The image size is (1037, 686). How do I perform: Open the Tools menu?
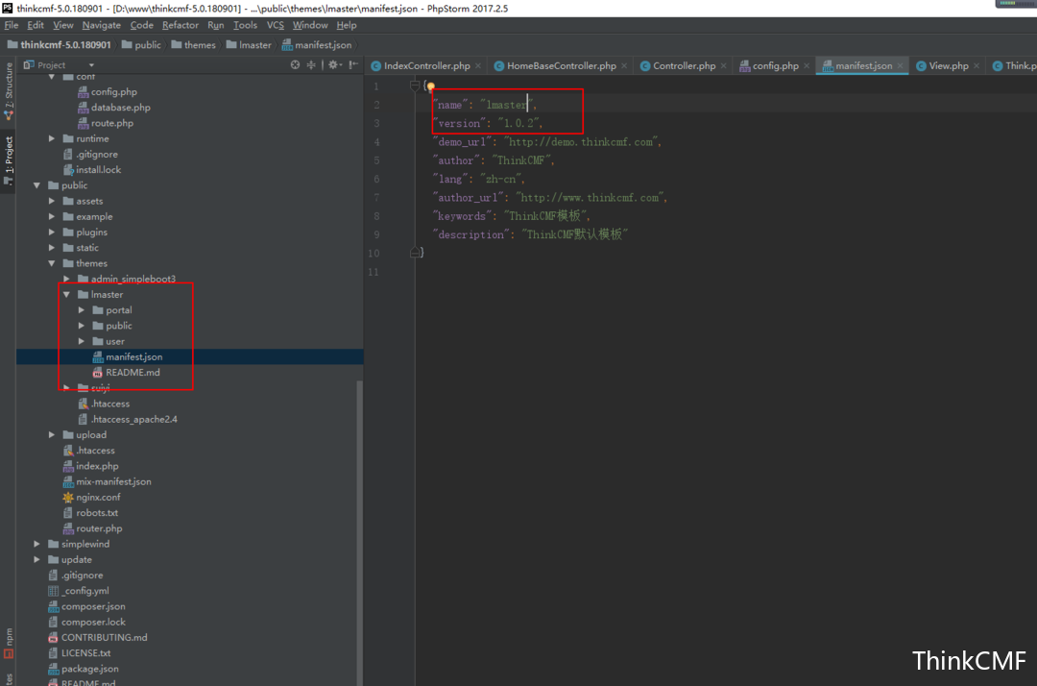pyautogui.click(x=246, y=25)
